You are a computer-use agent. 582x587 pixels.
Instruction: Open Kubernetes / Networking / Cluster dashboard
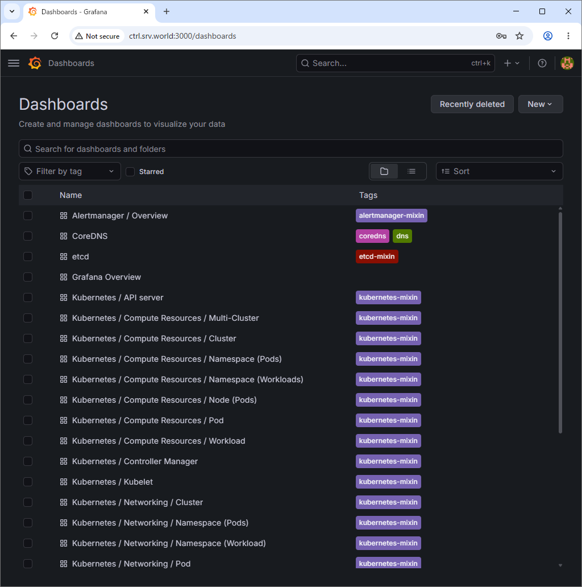138,503
